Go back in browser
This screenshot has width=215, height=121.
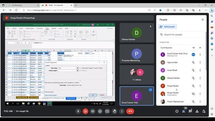4,10
